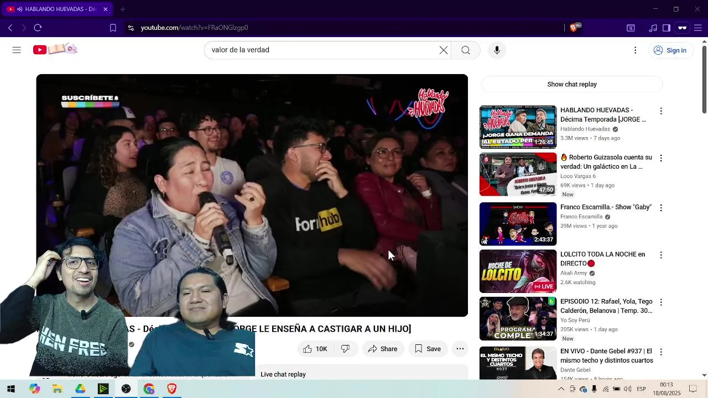708x398 pixels.
Task: Click video title 'Franco Escamilla.- Show "Gaby"'
Action: click(x=606, y=207)
